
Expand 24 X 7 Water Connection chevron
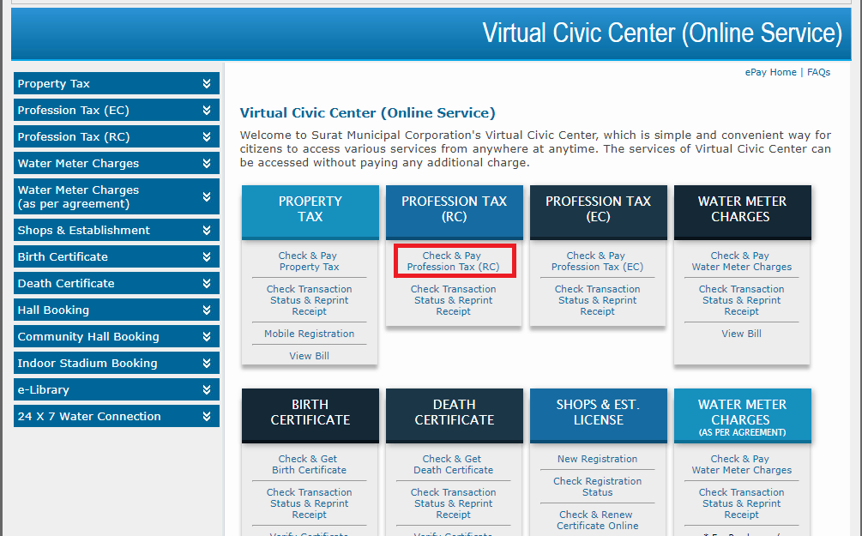[x=207, y=416]
